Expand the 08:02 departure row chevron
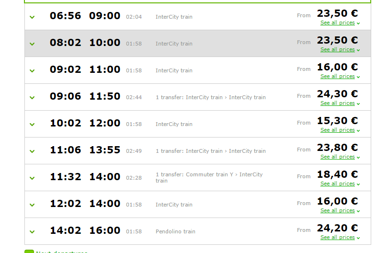The image size is (376, 253). click(32, 44)
